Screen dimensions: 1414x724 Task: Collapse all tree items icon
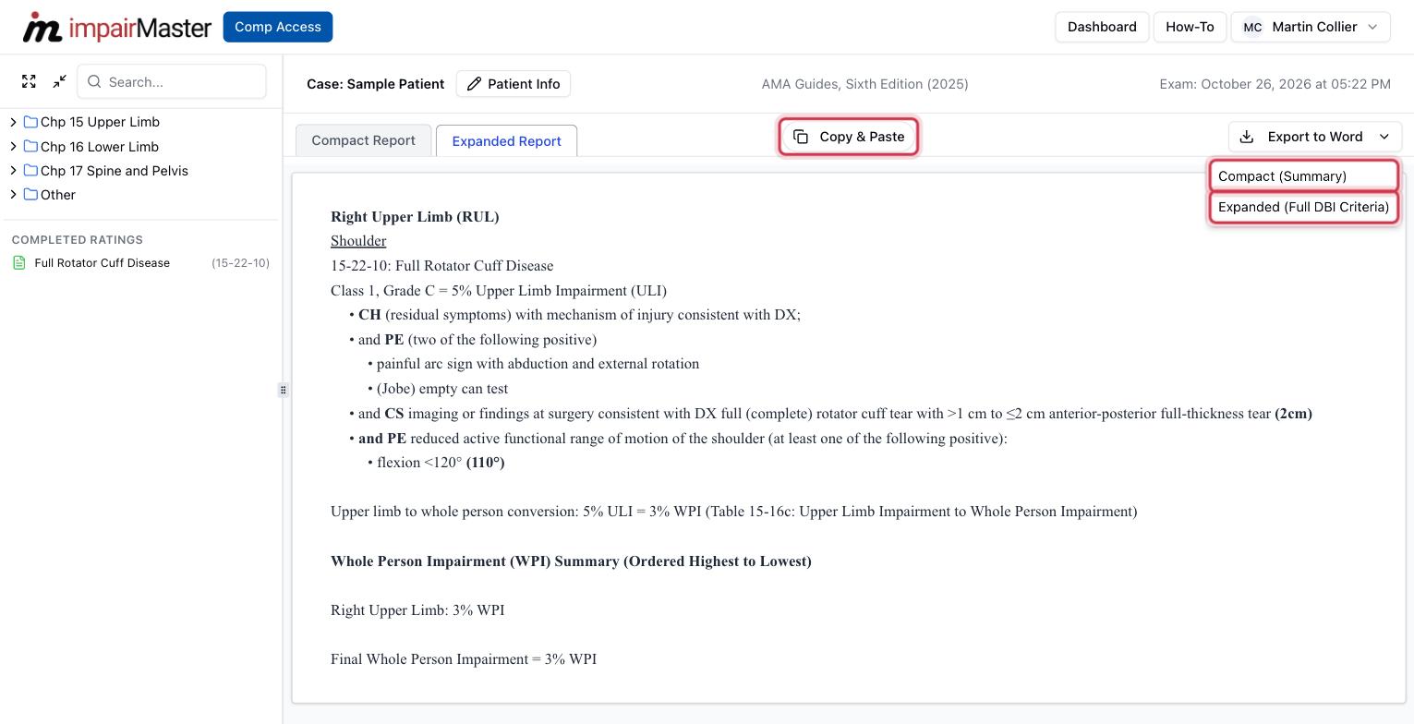tap(59, 82)
